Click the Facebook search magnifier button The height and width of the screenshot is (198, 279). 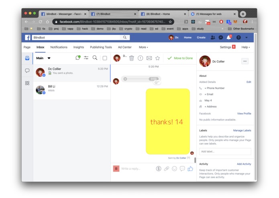point(125,37)
